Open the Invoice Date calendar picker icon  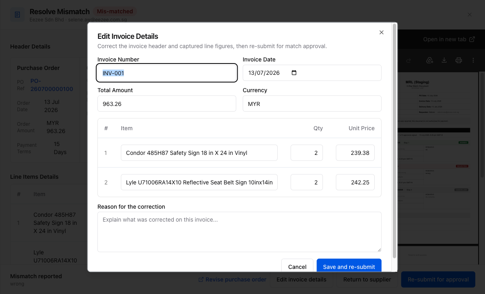click(294, 73)
